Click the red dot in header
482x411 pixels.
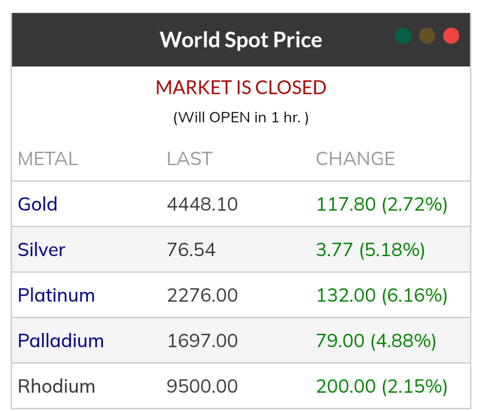pyautogui.click(x=451, y=36)
